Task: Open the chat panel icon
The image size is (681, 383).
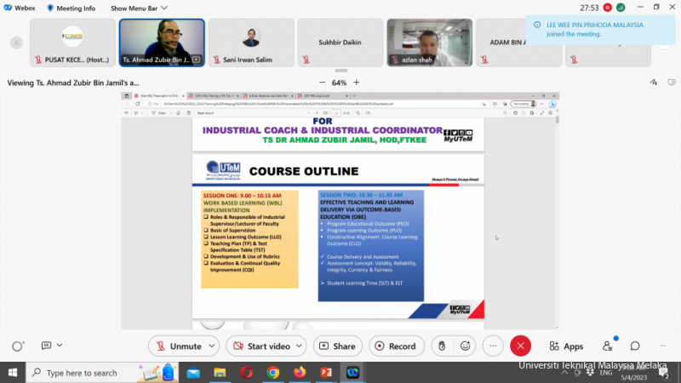Action: pos(635,346)
